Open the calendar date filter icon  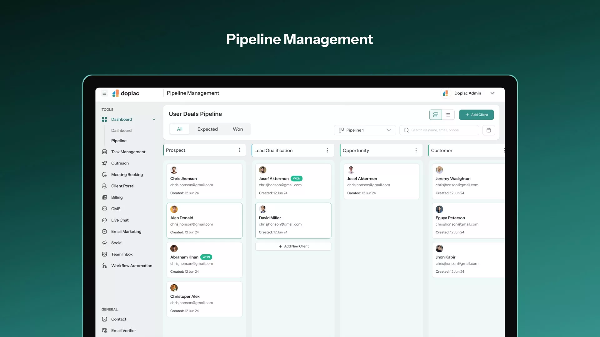point(488,130)
